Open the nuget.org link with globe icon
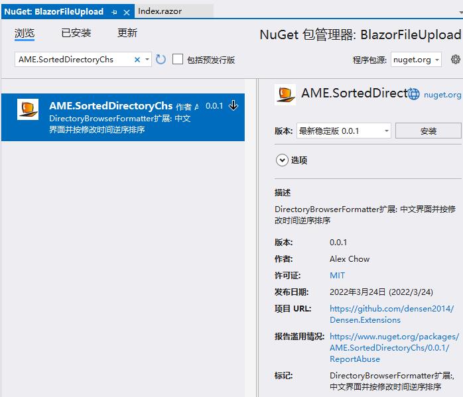Screen dimensions: 463x397 pos(434,95)
